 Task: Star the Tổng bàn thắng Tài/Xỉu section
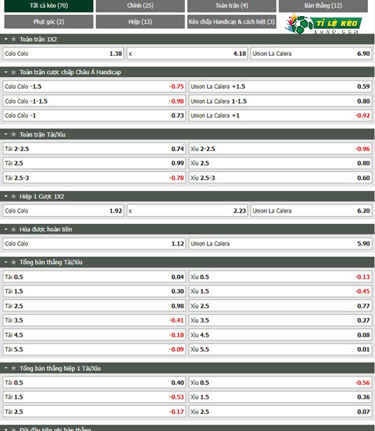click(x=13, y=262)
